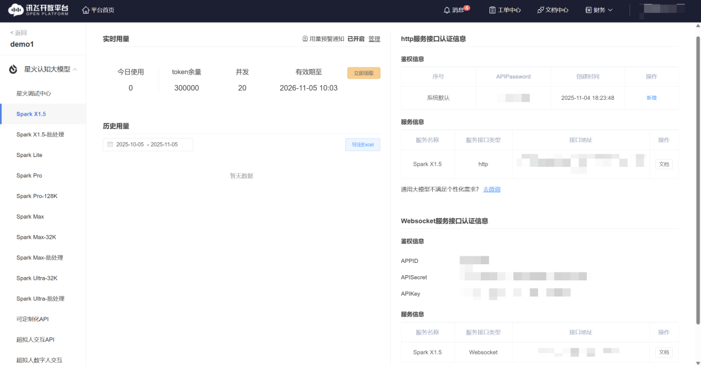Click the blurred Websocket interface address
The image size is (701, 366).
(579, 352)
